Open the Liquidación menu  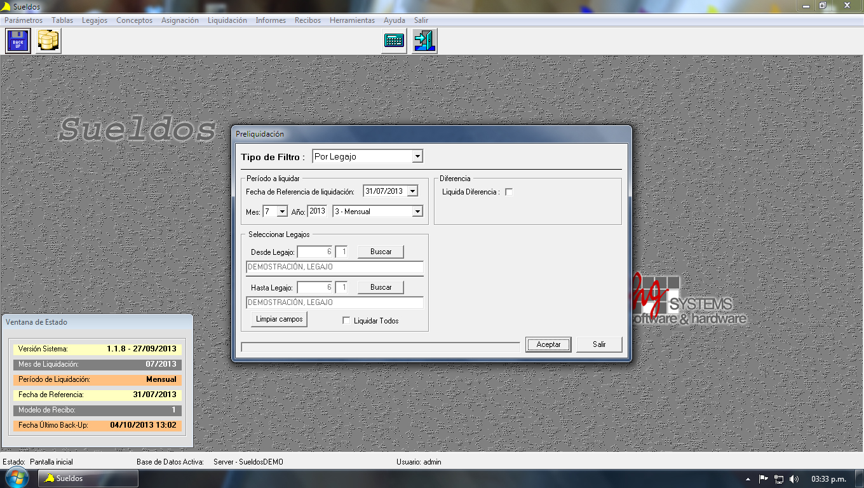(x=227, y=20)
